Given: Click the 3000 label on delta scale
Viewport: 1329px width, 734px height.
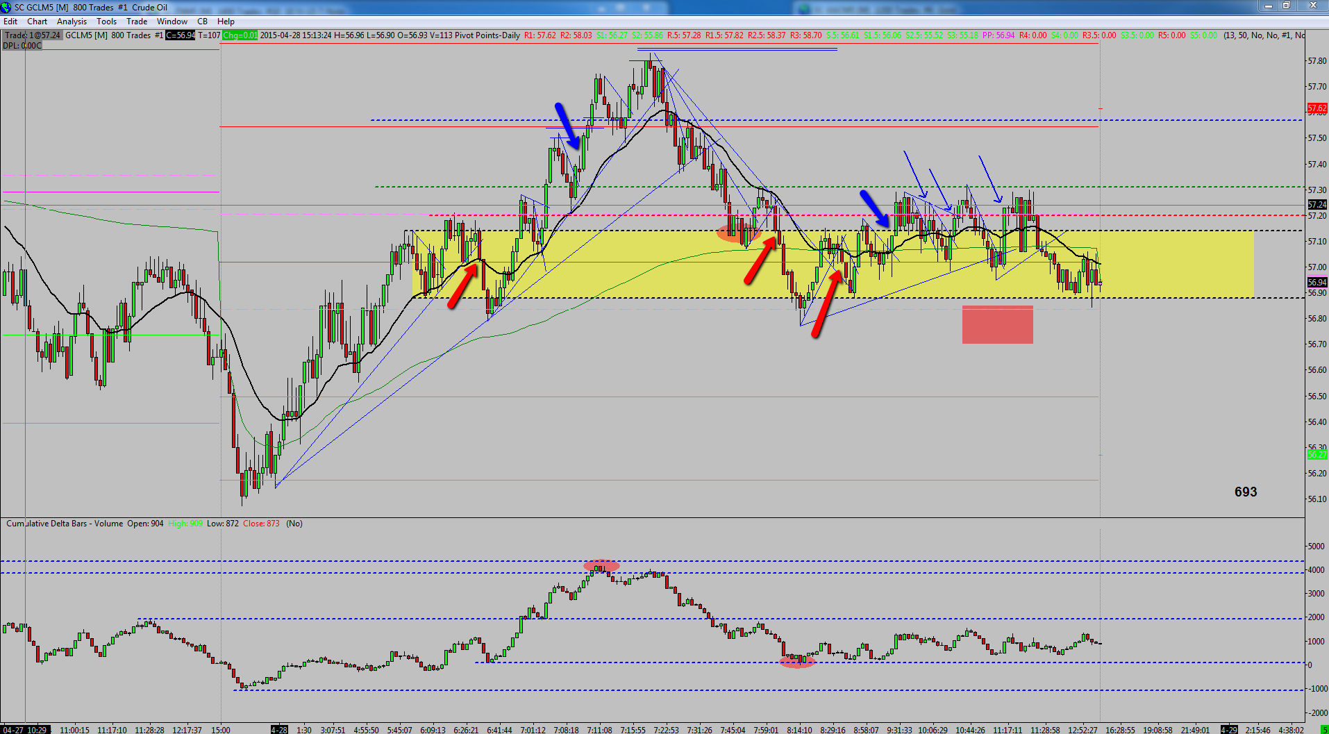Looking at the screenshot, I should pyautogui.click(x=1317, y=594).
